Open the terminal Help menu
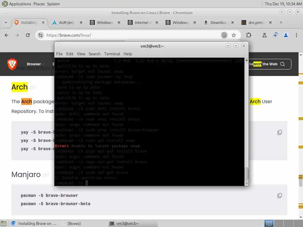303x227 pixels. point(128,54)
